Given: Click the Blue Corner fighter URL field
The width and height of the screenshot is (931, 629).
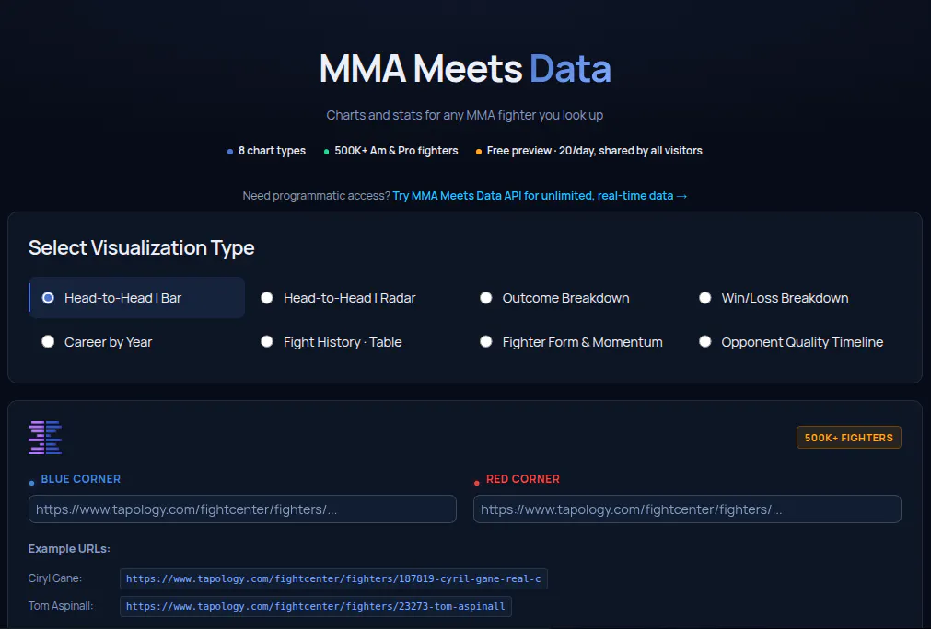Looking at the screenshot, I should coord(242,509).
